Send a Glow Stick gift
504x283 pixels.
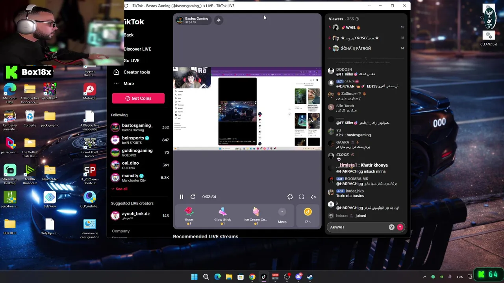tap(222, 216)
